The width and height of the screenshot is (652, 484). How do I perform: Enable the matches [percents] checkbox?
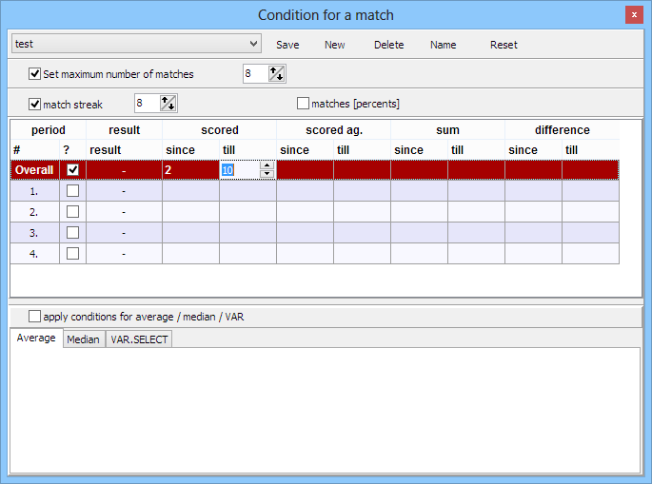pyautogui.click(x=304, y=104)
